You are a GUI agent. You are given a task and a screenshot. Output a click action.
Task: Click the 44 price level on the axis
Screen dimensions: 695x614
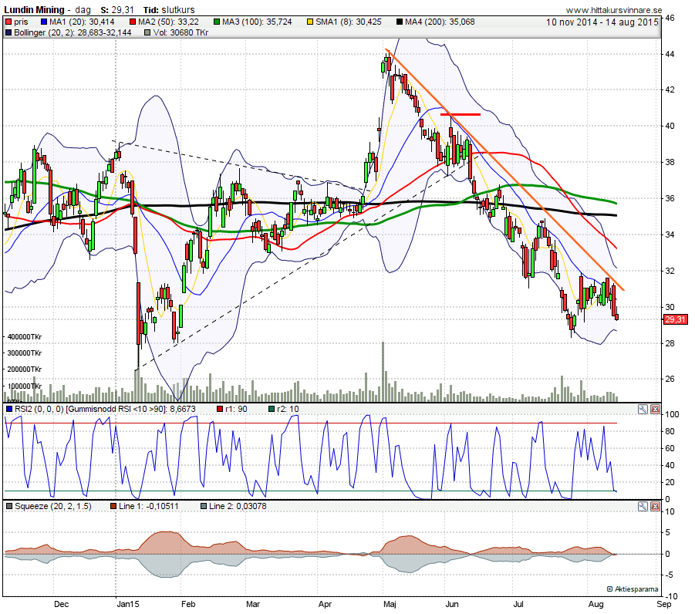(x=670, y=54)
